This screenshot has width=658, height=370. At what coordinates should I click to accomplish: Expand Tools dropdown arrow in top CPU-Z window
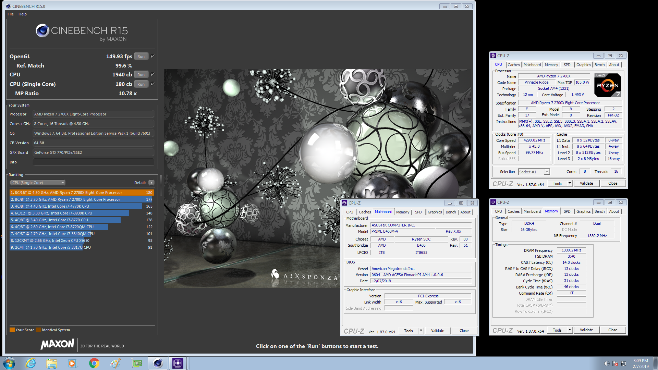[x=570, y=184]
